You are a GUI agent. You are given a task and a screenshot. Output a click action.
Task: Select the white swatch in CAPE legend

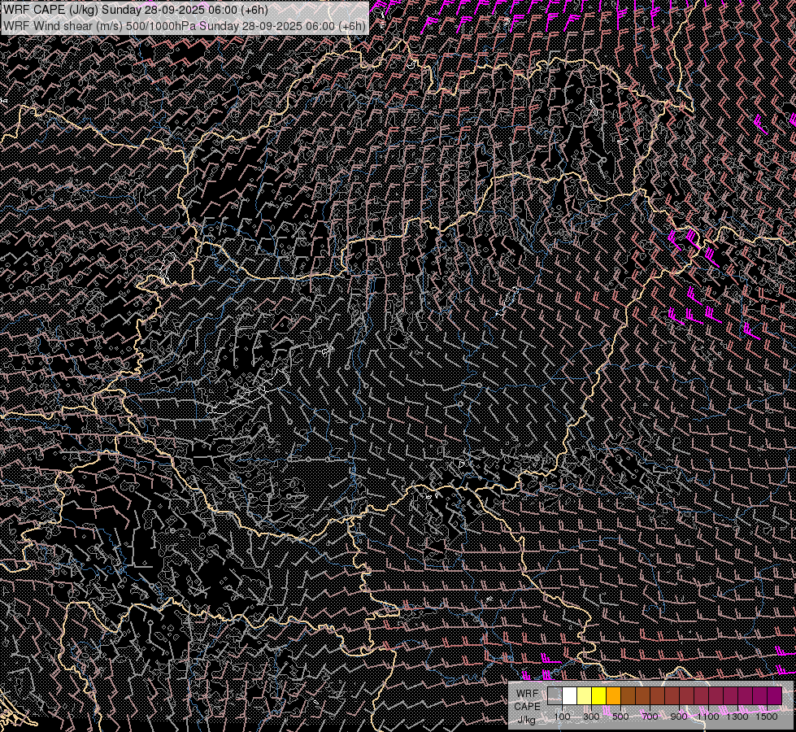point(569,696)
